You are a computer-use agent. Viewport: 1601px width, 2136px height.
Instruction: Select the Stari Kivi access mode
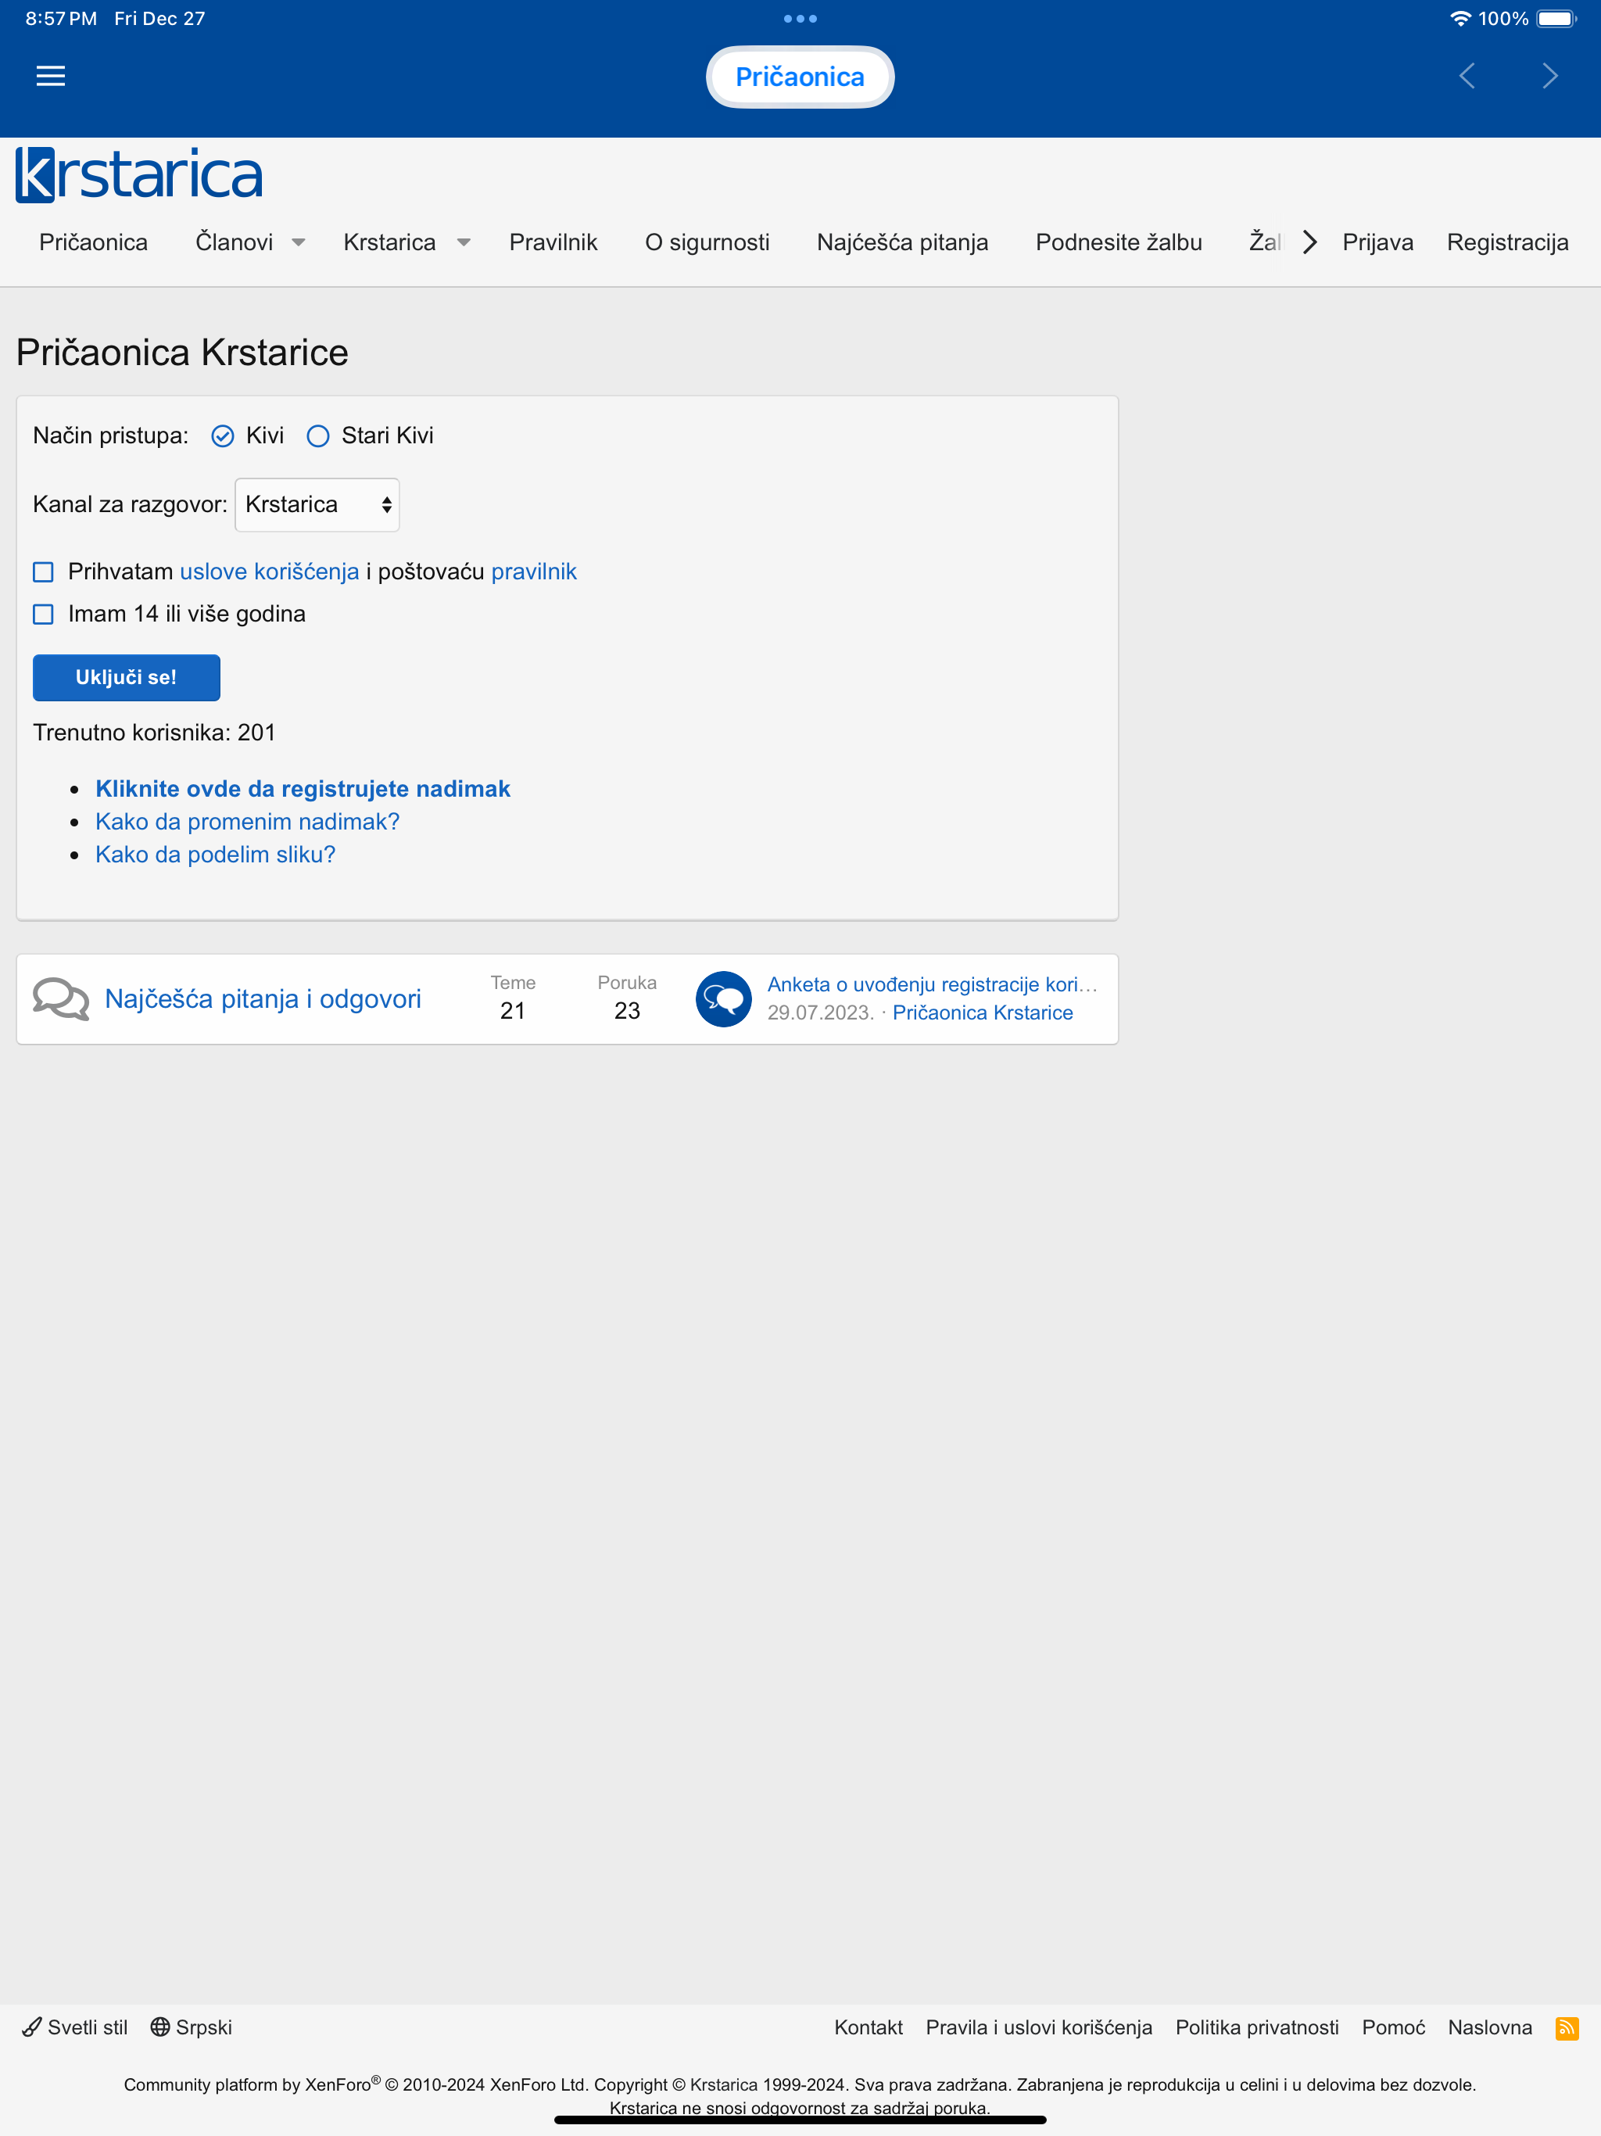[x=317, y=436]
